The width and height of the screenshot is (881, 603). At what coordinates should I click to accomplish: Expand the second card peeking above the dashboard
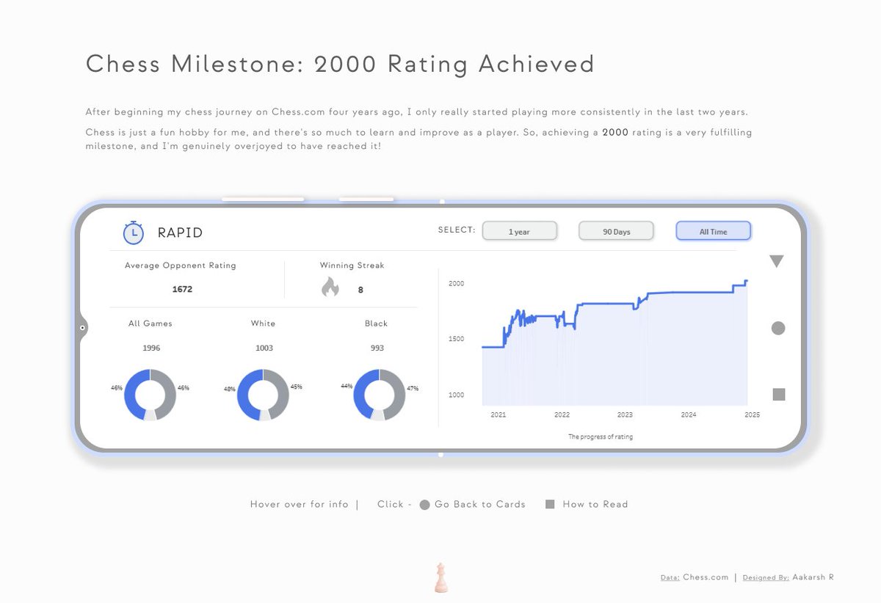366,199
